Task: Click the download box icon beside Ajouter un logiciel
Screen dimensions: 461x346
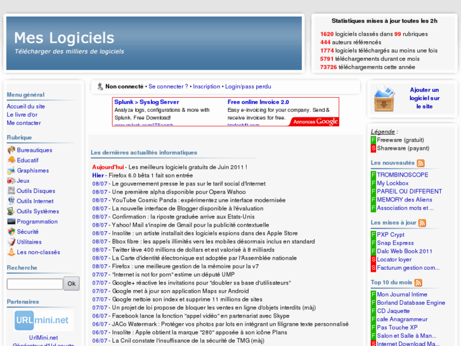Action: coord(384,98)
